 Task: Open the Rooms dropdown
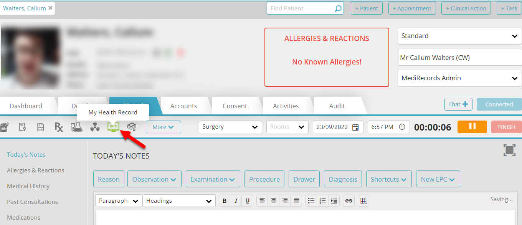(x=287, y=127)
